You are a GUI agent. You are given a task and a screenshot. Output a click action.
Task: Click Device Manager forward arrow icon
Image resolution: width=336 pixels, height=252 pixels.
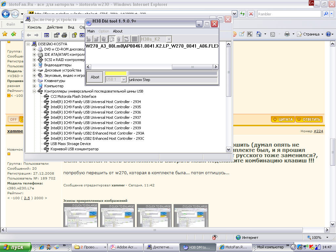click(36, 35)
